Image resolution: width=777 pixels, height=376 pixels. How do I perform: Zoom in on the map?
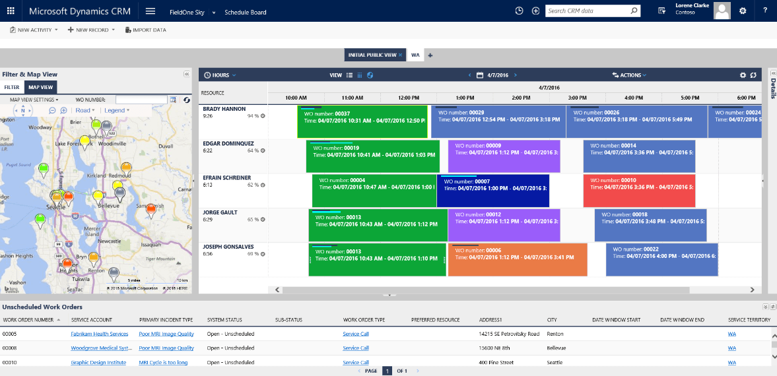point(64,111)
